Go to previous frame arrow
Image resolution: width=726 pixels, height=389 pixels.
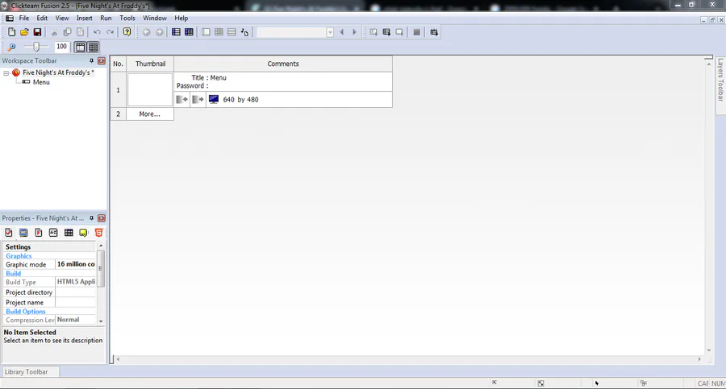342,32
